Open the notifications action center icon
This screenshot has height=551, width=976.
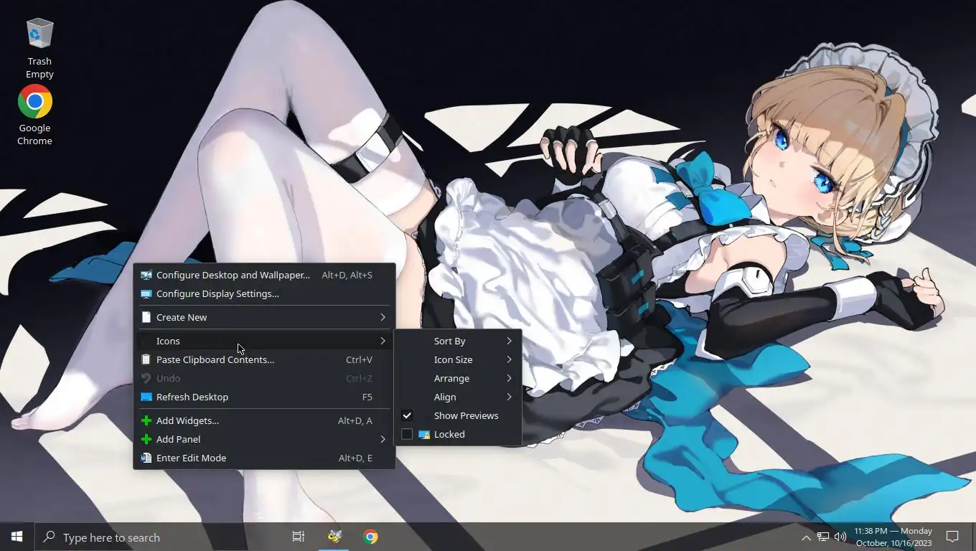coord(952,537)
